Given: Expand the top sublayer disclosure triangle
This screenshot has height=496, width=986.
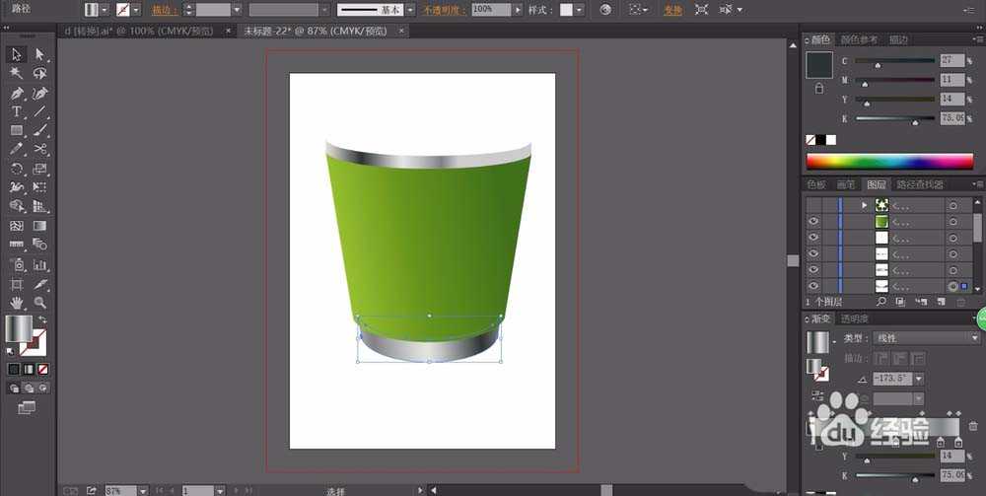Looking at the screenshot, I should click(865, 205).
